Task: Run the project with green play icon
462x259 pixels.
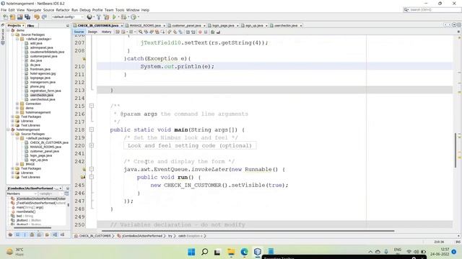Action: pyautogui.click(x=114, y=17)
